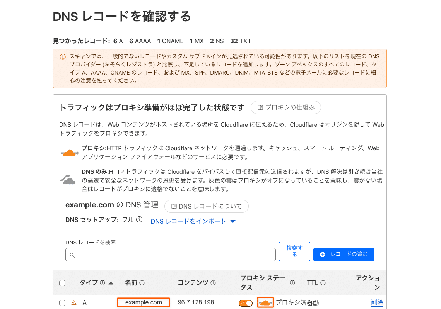Click the gray DNS-only cloud icon
Screen dimensions: 441x309
(x=68, y=179)
